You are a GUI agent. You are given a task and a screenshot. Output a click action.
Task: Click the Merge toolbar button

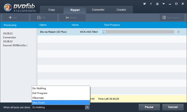(72, 17)
